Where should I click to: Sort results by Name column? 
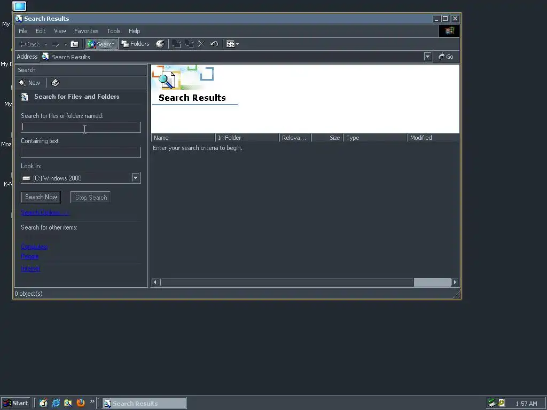(x=183, y=138)
